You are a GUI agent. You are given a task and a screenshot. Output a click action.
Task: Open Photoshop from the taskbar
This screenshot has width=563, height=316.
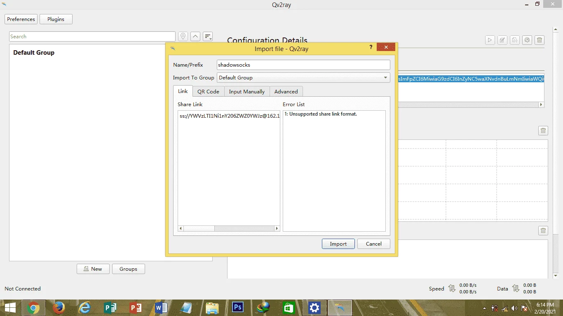pos(238,307)
